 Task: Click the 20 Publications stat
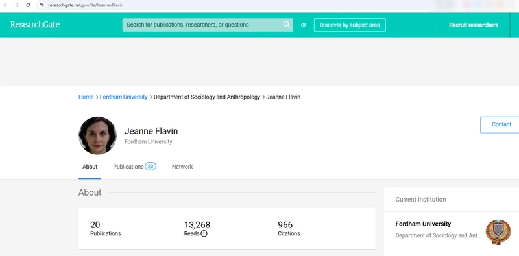tap(105, 229)
